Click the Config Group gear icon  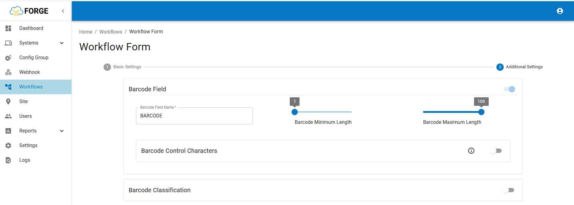8,58
